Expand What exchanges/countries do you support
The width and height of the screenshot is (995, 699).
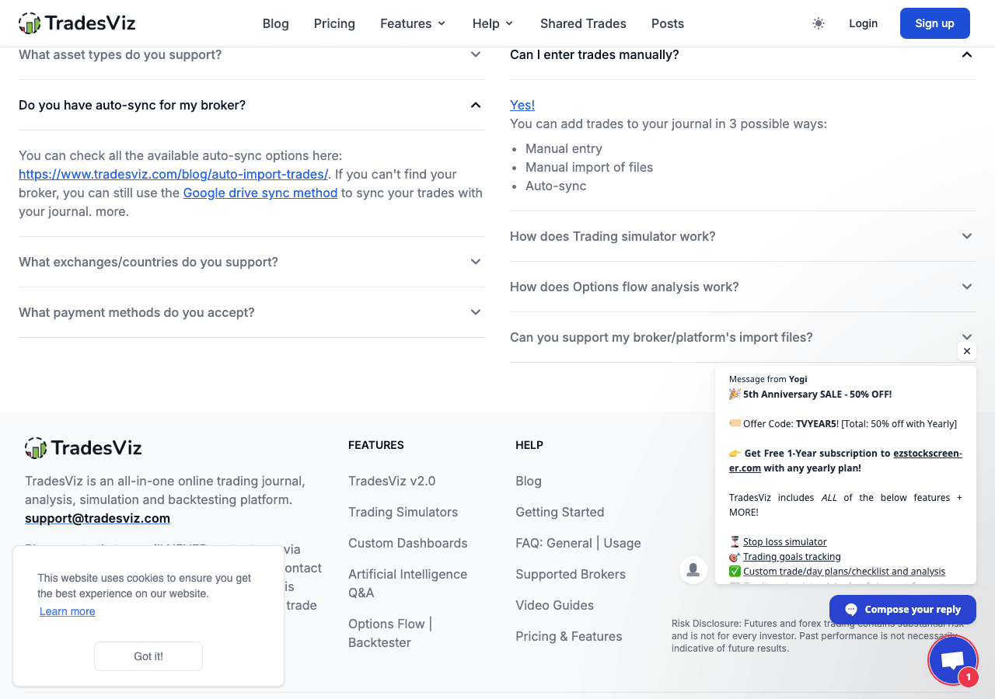click(252, 262)
